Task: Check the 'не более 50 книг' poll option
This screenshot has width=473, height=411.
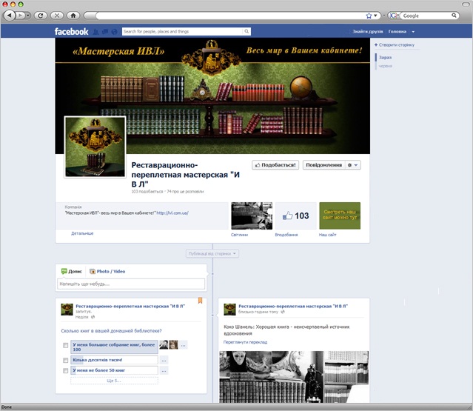Action: 65,370
